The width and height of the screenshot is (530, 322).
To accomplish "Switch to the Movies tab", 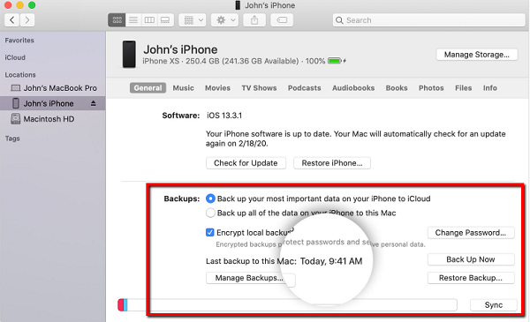I will coord(217,87).
